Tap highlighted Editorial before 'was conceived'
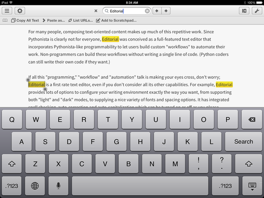The width and height of the screenshot is (264, 198). coord(110,39)
